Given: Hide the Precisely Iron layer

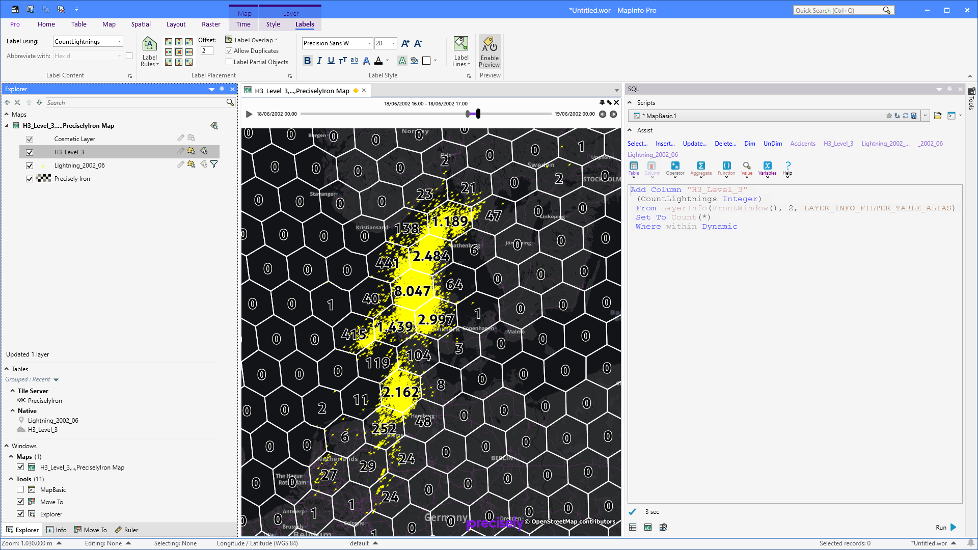Looking at the screenshot, I should (30, 179).
